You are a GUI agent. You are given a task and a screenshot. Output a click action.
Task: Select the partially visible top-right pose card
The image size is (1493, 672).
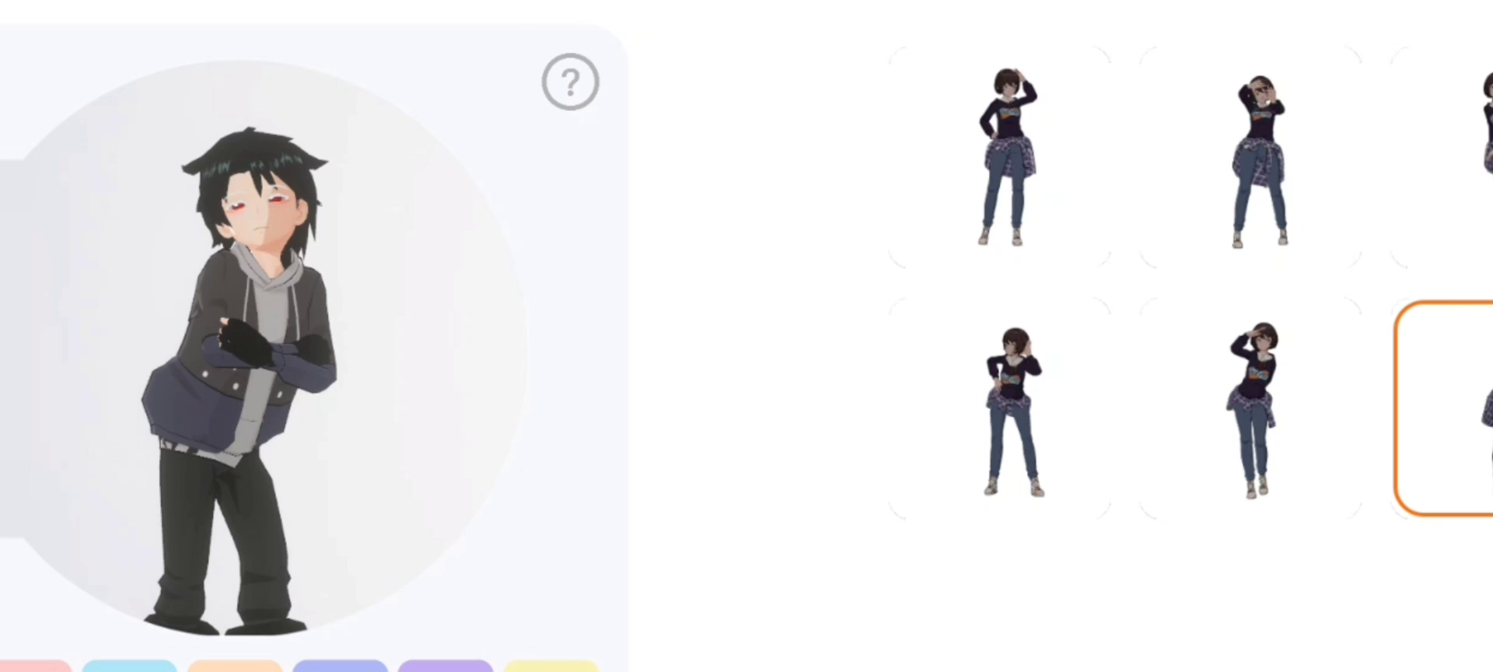tap(1442, 156)
